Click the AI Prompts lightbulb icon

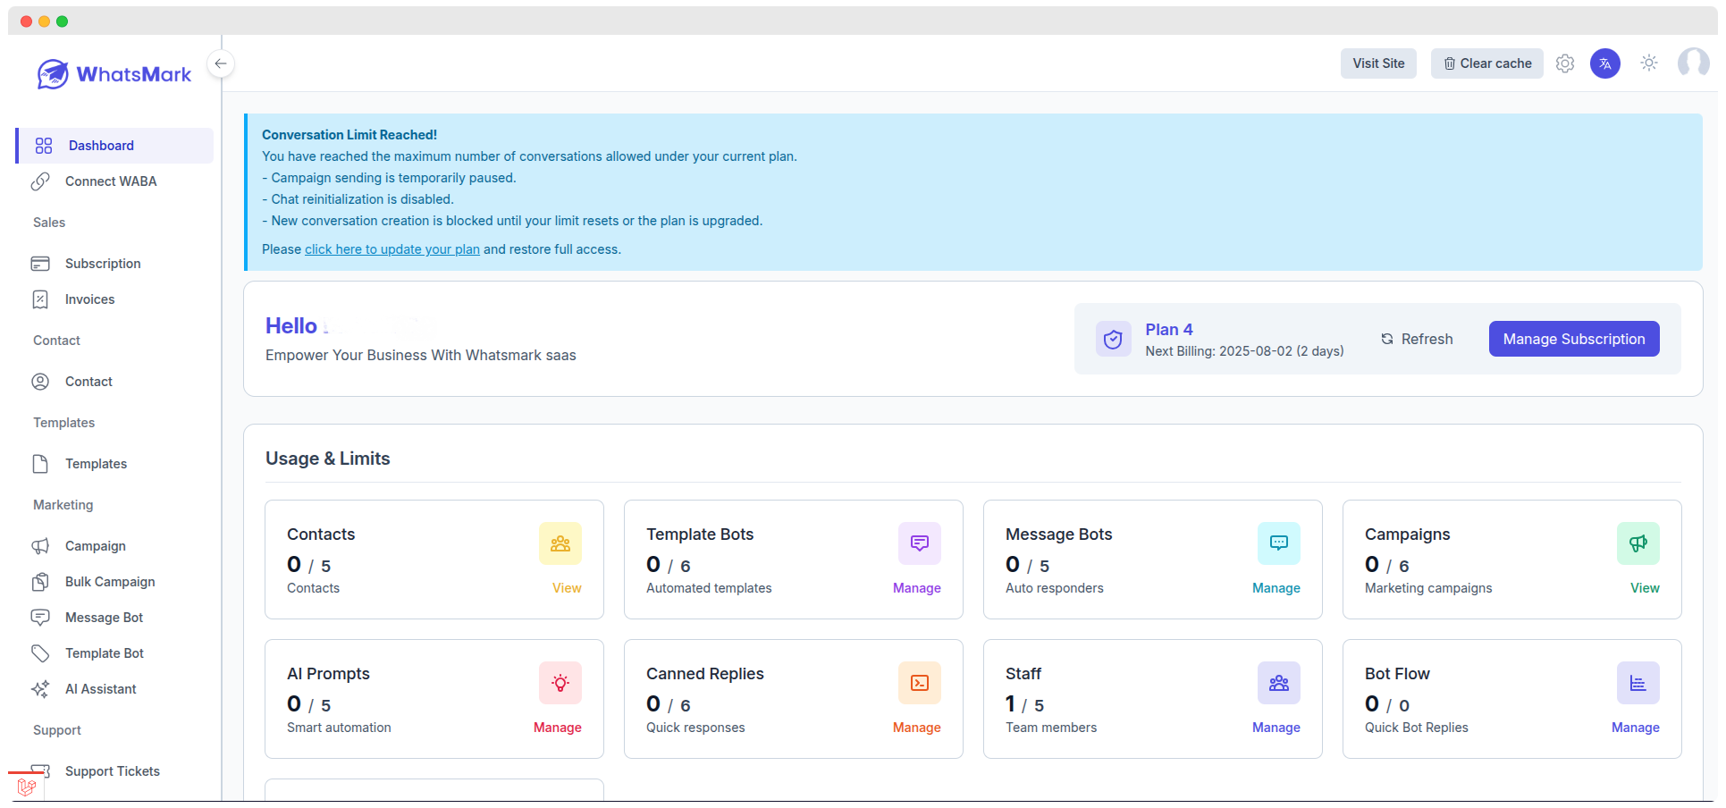[x=560, y=683]
